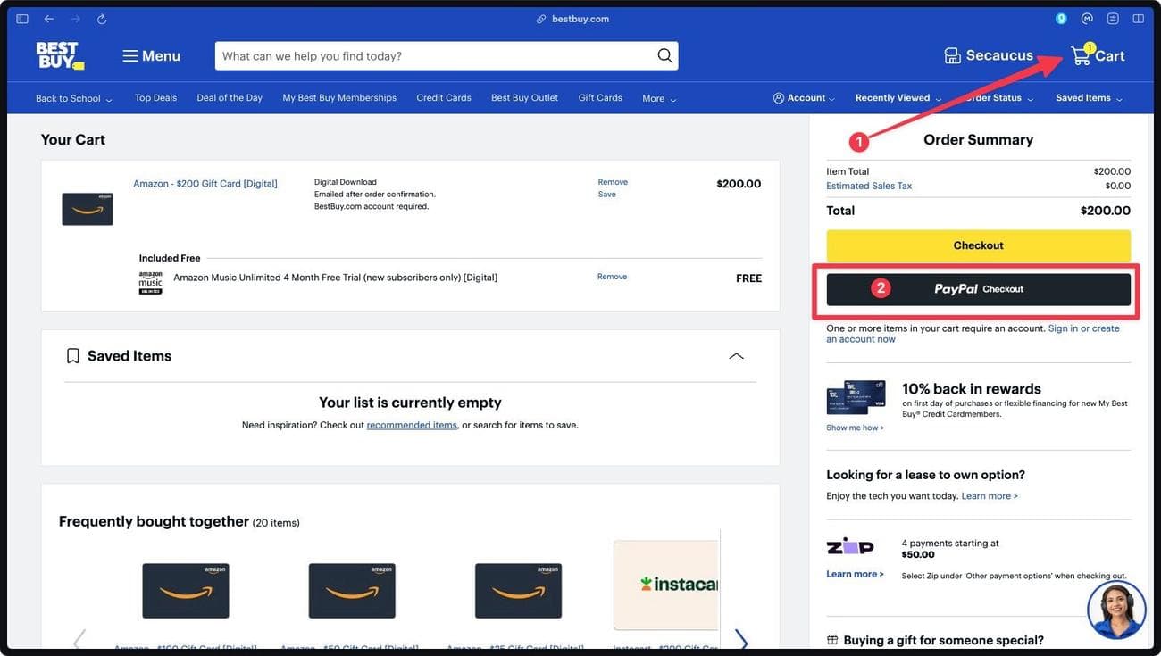Remove the Amazon Music Unlimited free trial
Screen dimensions: 1161x656
pyautogui.click(x=612, y=277)
